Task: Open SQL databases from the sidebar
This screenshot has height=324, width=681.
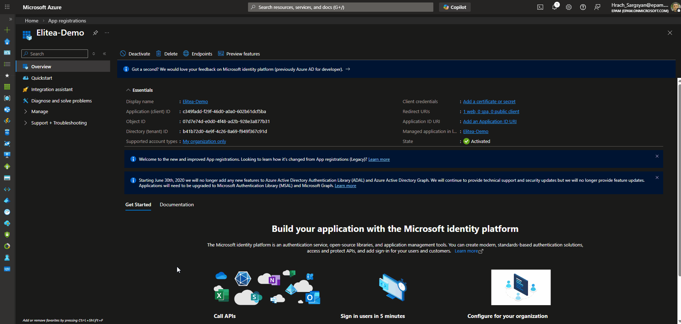Action: (x=7, y=132)
